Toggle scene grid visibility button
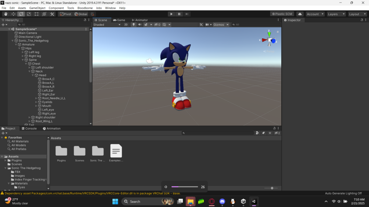This screenshot has width=369, height=207. click(x=164, y=25)
